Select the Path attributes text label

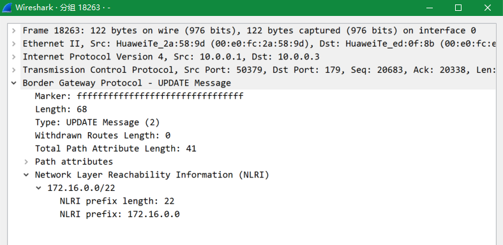click(74, 161)
